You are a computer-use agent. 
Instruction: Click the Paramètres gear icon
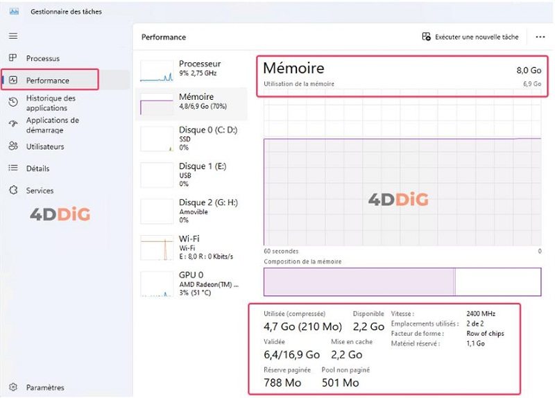pos(13,387)
